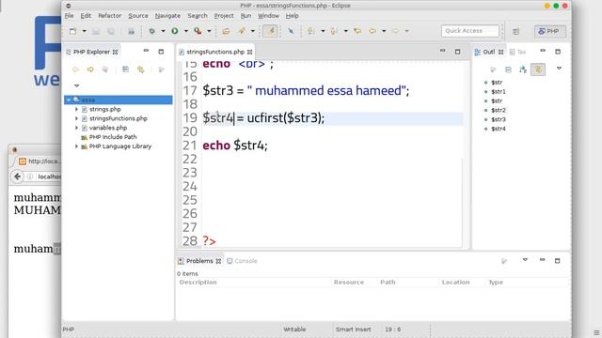Open the Help menu
The width and height of the screenshot is (602, 338).
click(293, 16)
